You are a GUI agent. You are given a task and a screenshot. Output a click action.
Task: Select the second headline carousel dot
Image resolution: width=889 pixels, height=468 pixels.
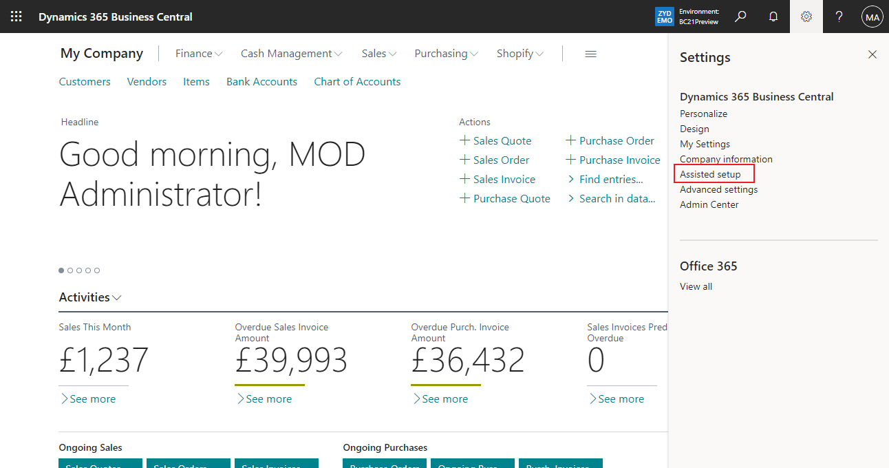(70, 270)
